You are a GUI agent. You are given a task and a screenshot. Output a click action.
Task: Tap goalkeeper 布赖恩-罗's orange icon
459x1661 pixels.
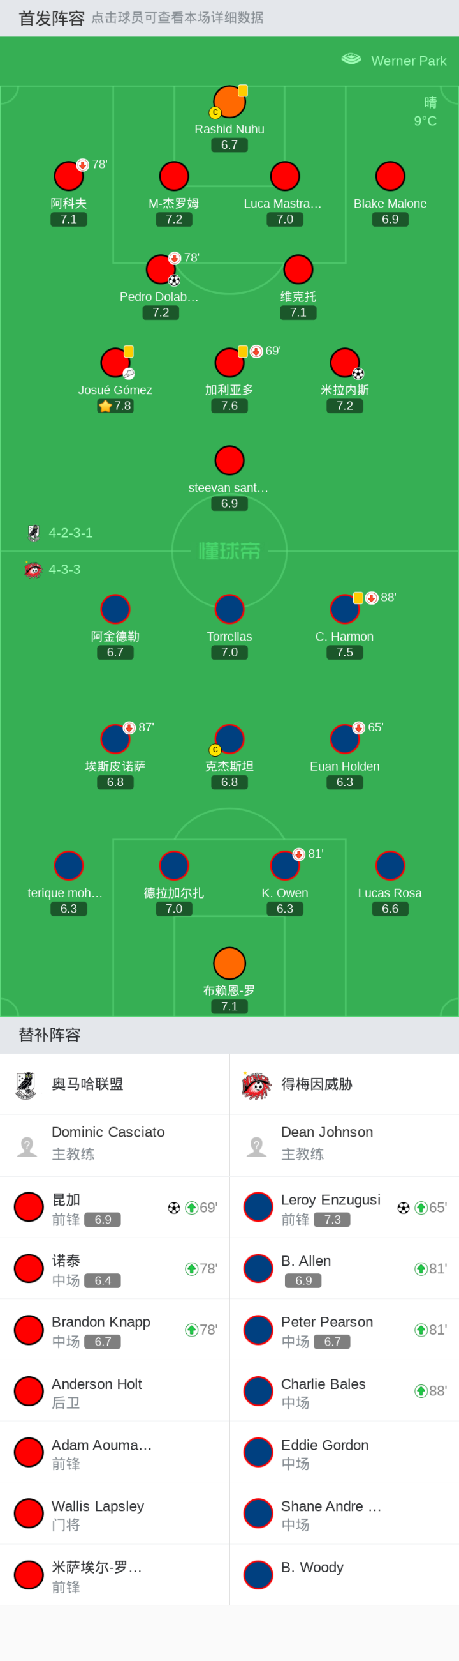[229, 962]
